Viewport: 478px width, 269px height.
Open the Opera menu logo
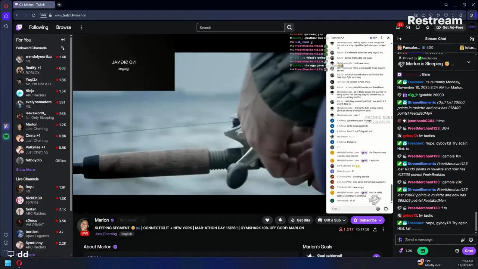6,6
